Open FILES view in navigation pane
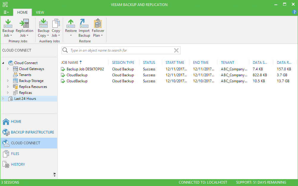Viewport: 298px width, 186px height. pyautogui.click(x=29, y=154)
